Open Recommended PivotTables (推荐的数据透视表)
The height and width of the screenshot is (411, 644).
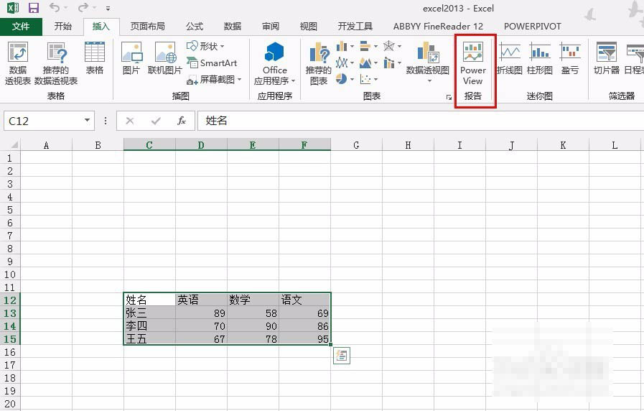click(56, 63)
